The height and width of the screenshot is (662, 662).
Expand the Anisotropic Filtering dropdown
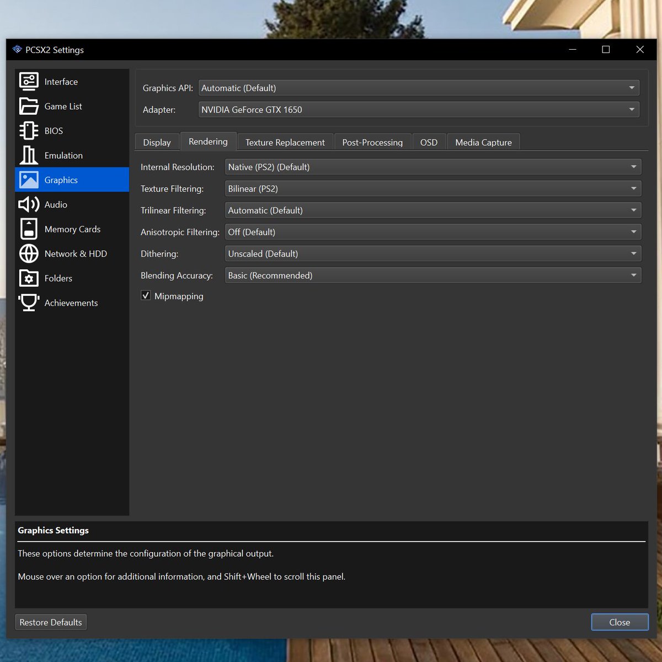433,232
